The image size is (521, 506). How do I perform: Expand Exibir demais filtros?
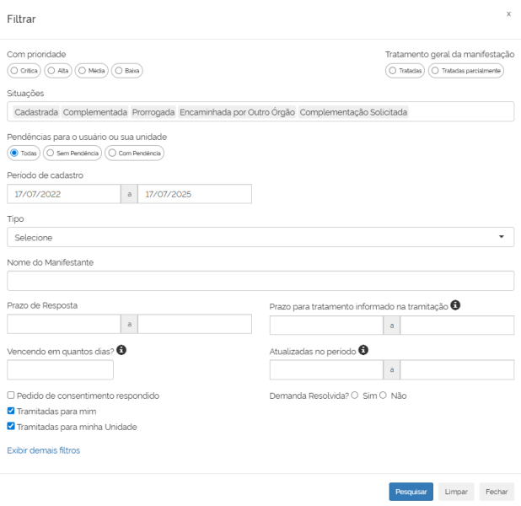(x=43, y=450)
